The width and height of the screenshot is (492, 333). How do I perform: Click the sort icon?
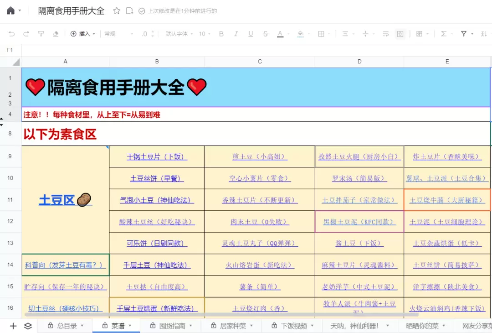point(484,34)
